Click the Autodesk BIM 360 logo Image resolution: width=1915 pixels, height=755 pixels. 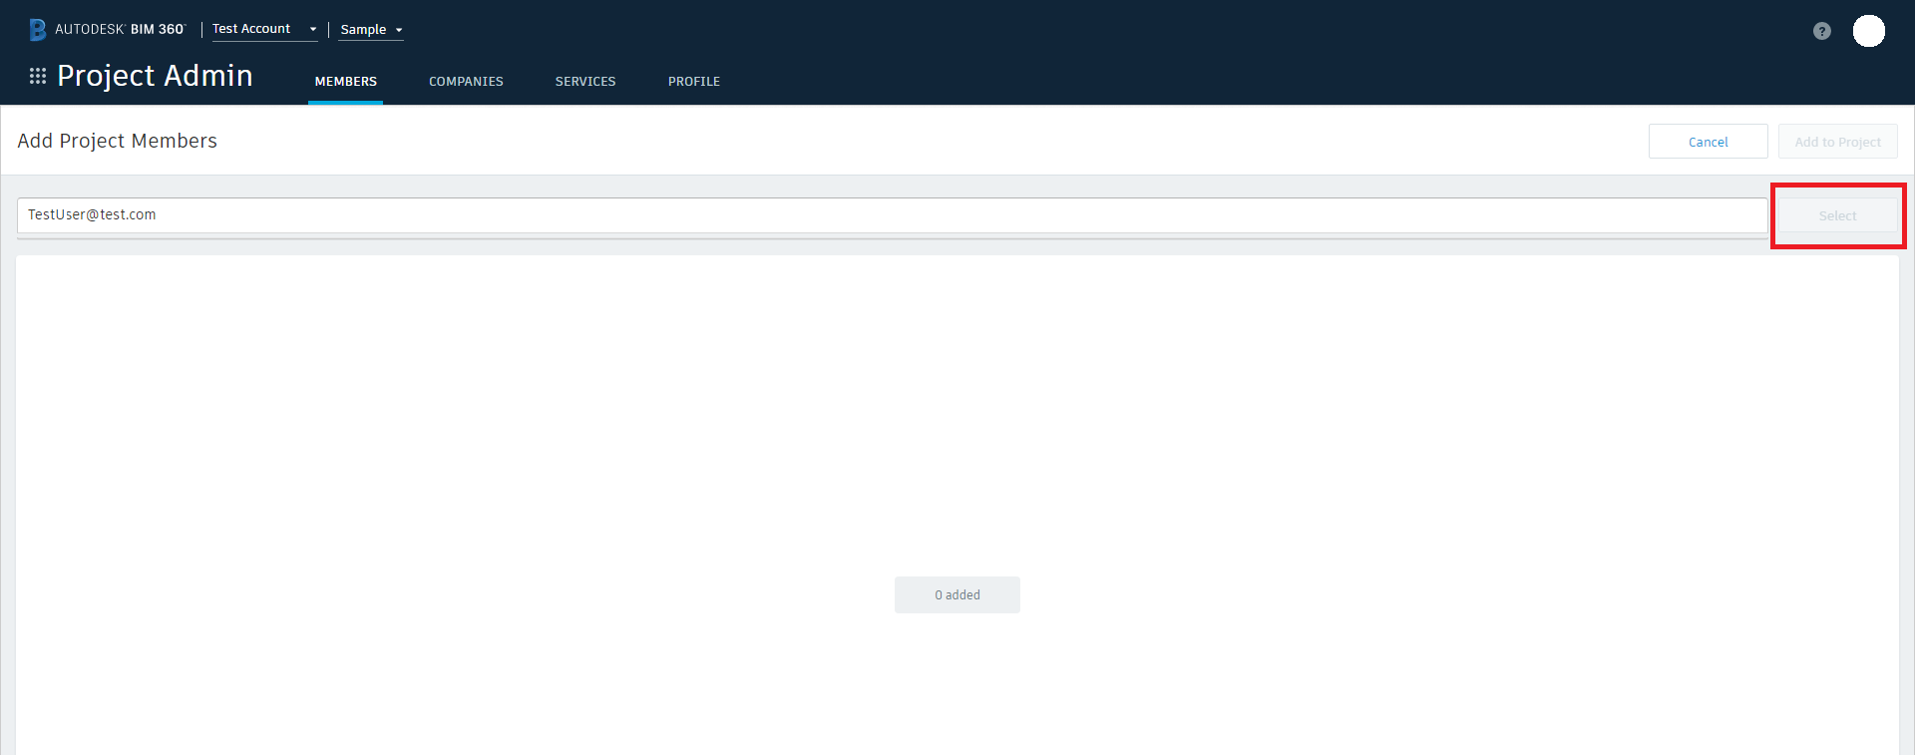pos(107,29)
